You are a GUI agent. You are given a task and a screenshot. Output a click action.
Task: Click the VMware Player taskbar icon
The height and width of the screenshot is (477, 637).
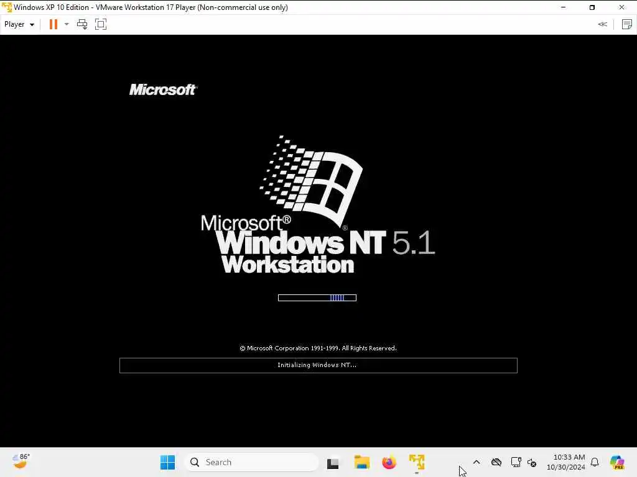point(417,462)
